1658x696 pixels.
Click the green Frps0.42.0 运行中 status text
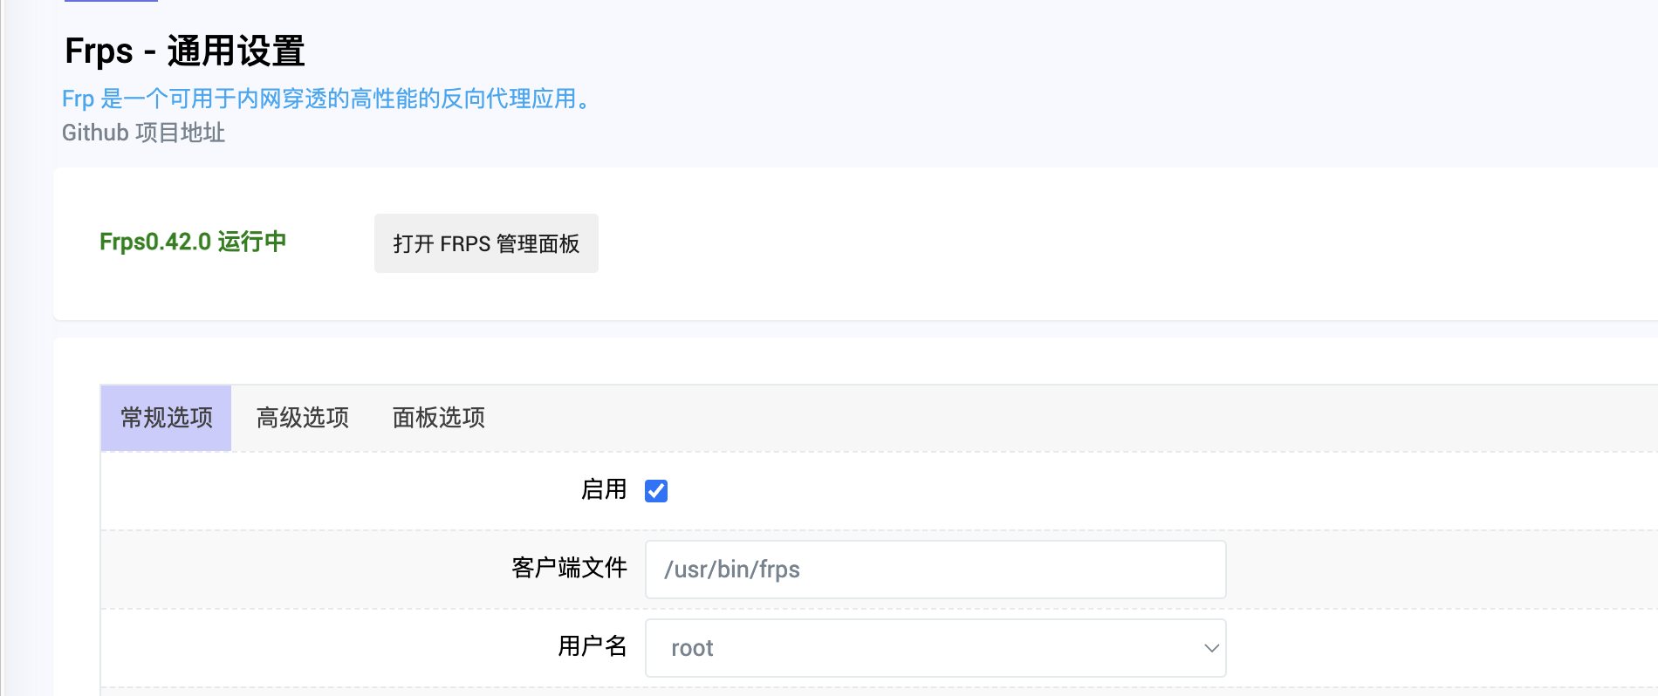point(193,242)
